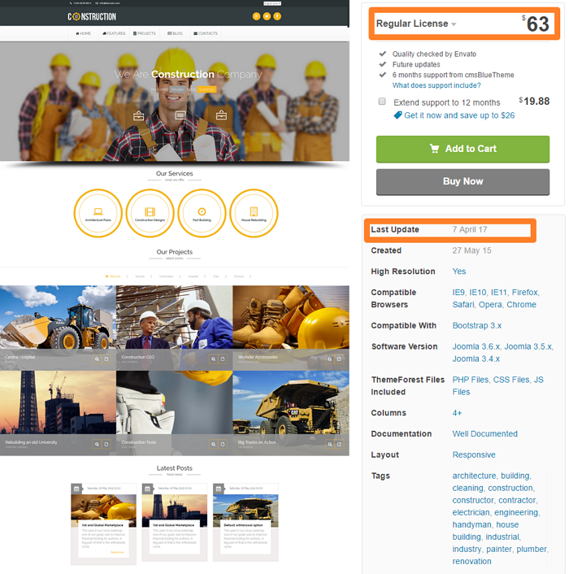Click the document icon on Construction Tools

[223, 444]
